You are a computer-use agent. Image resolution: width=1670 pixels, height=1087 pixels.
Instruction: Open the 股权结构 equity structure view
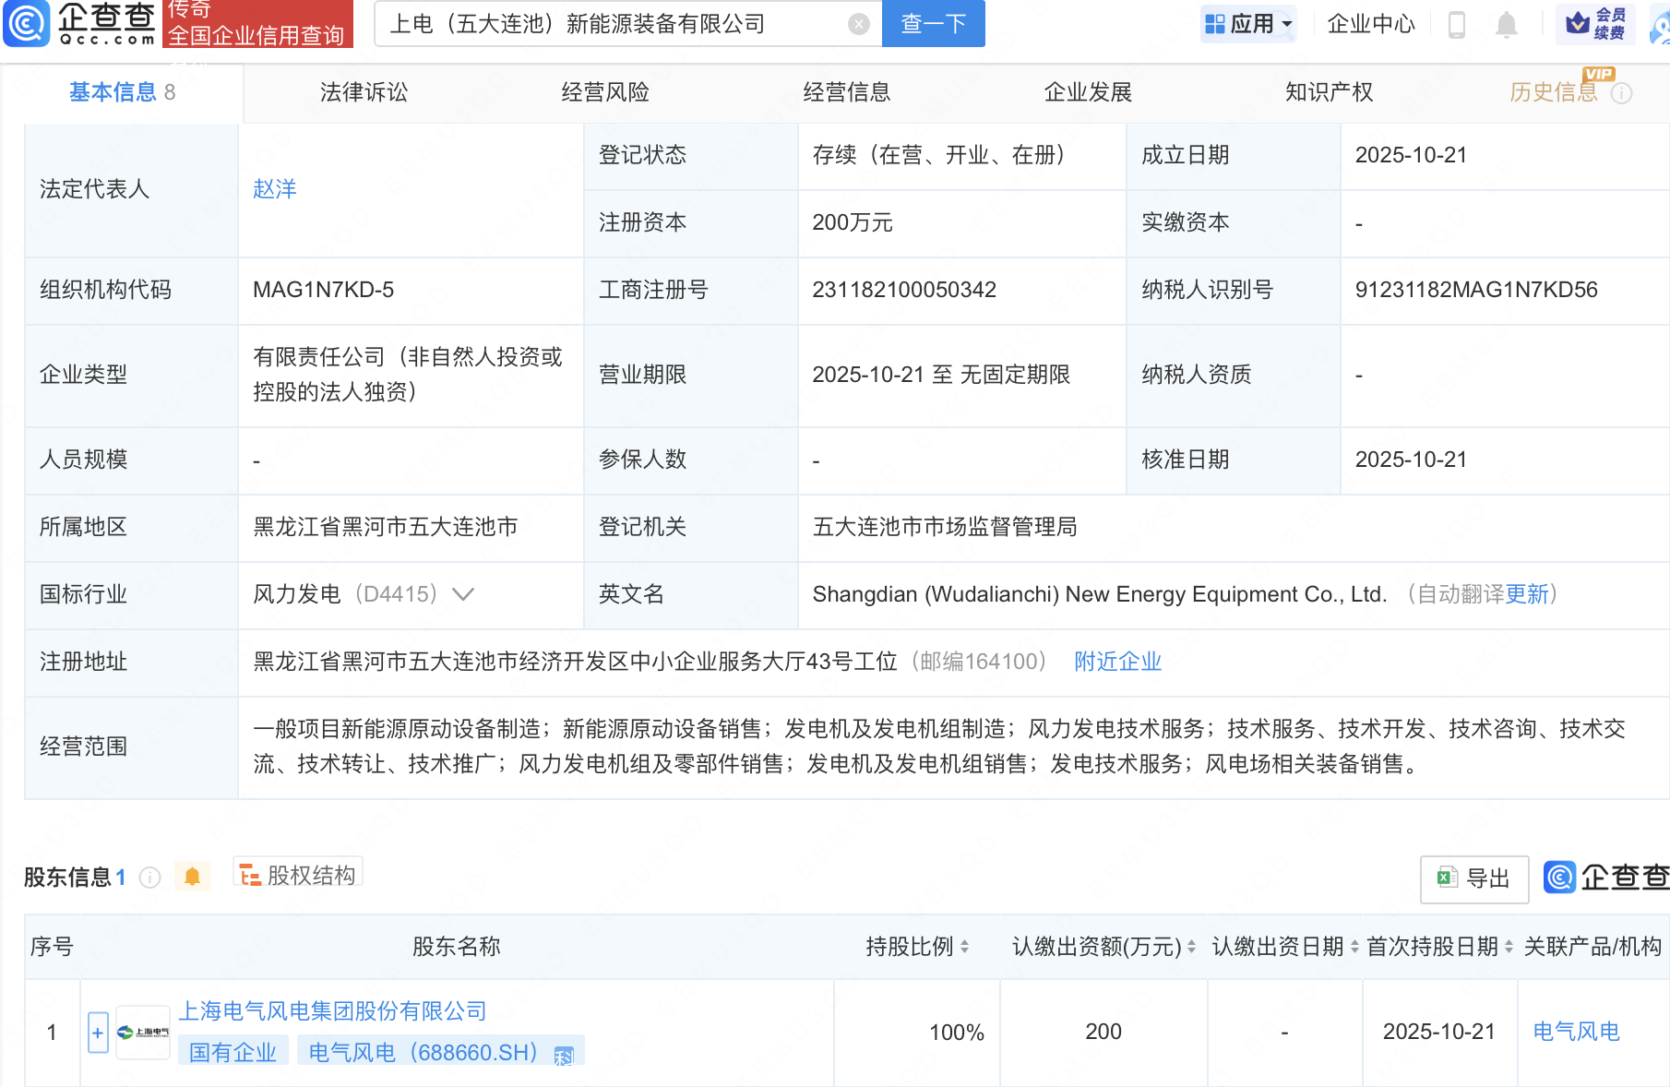298,875
